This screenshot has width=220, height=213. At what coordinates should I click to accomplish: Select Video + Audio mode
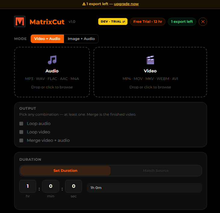click(x=47, y=39)
